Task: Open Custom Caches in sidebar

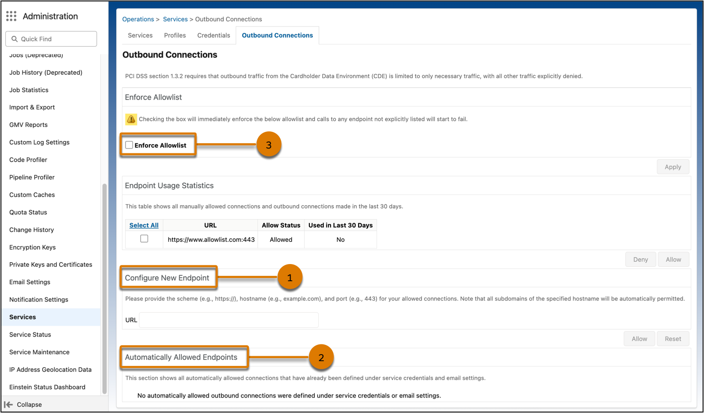Action: (32, 195)
